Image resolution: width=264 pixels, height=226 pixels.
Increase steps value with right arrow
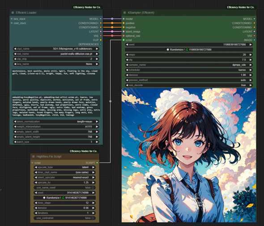click(x=251, y=55)
